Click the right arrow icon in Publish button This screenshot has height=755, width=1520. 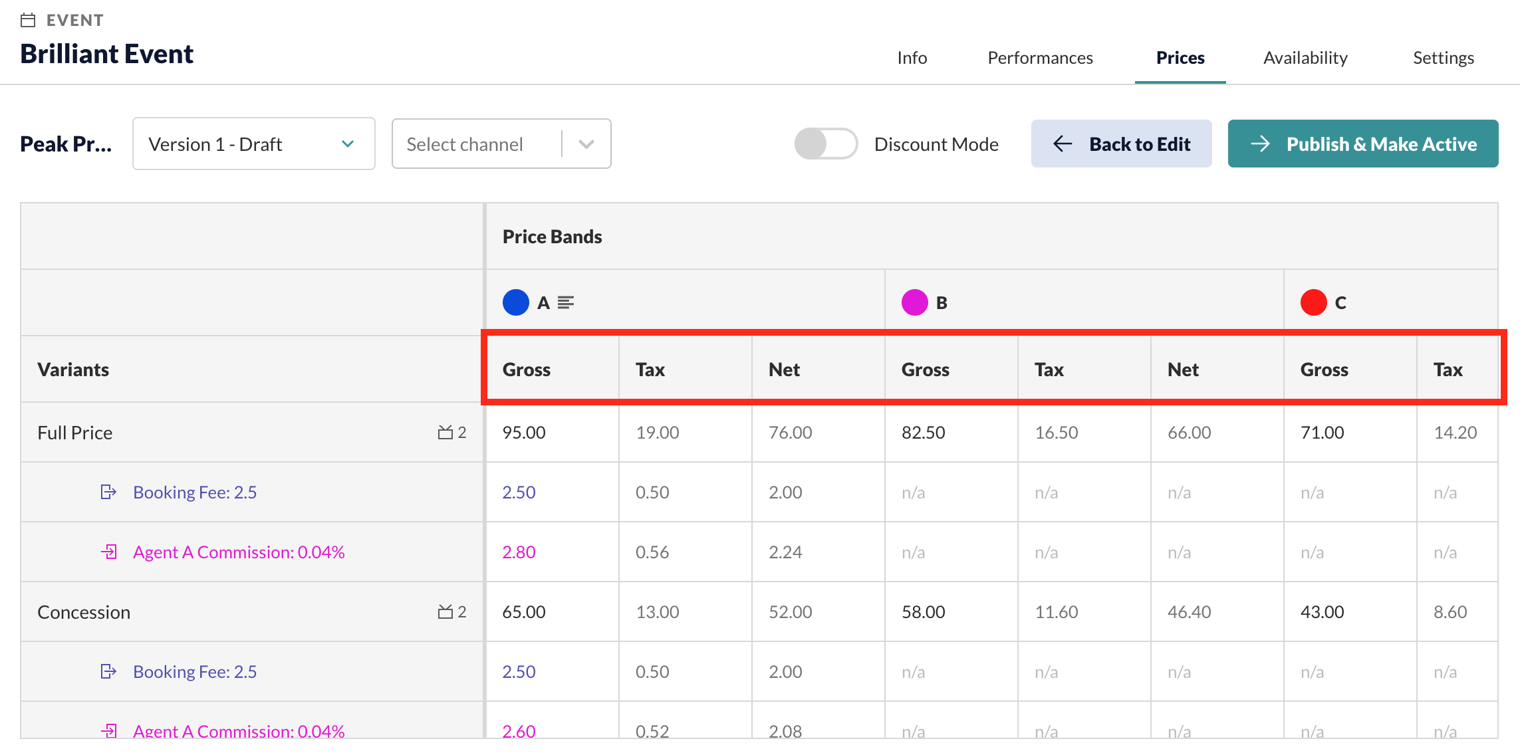1260,144
